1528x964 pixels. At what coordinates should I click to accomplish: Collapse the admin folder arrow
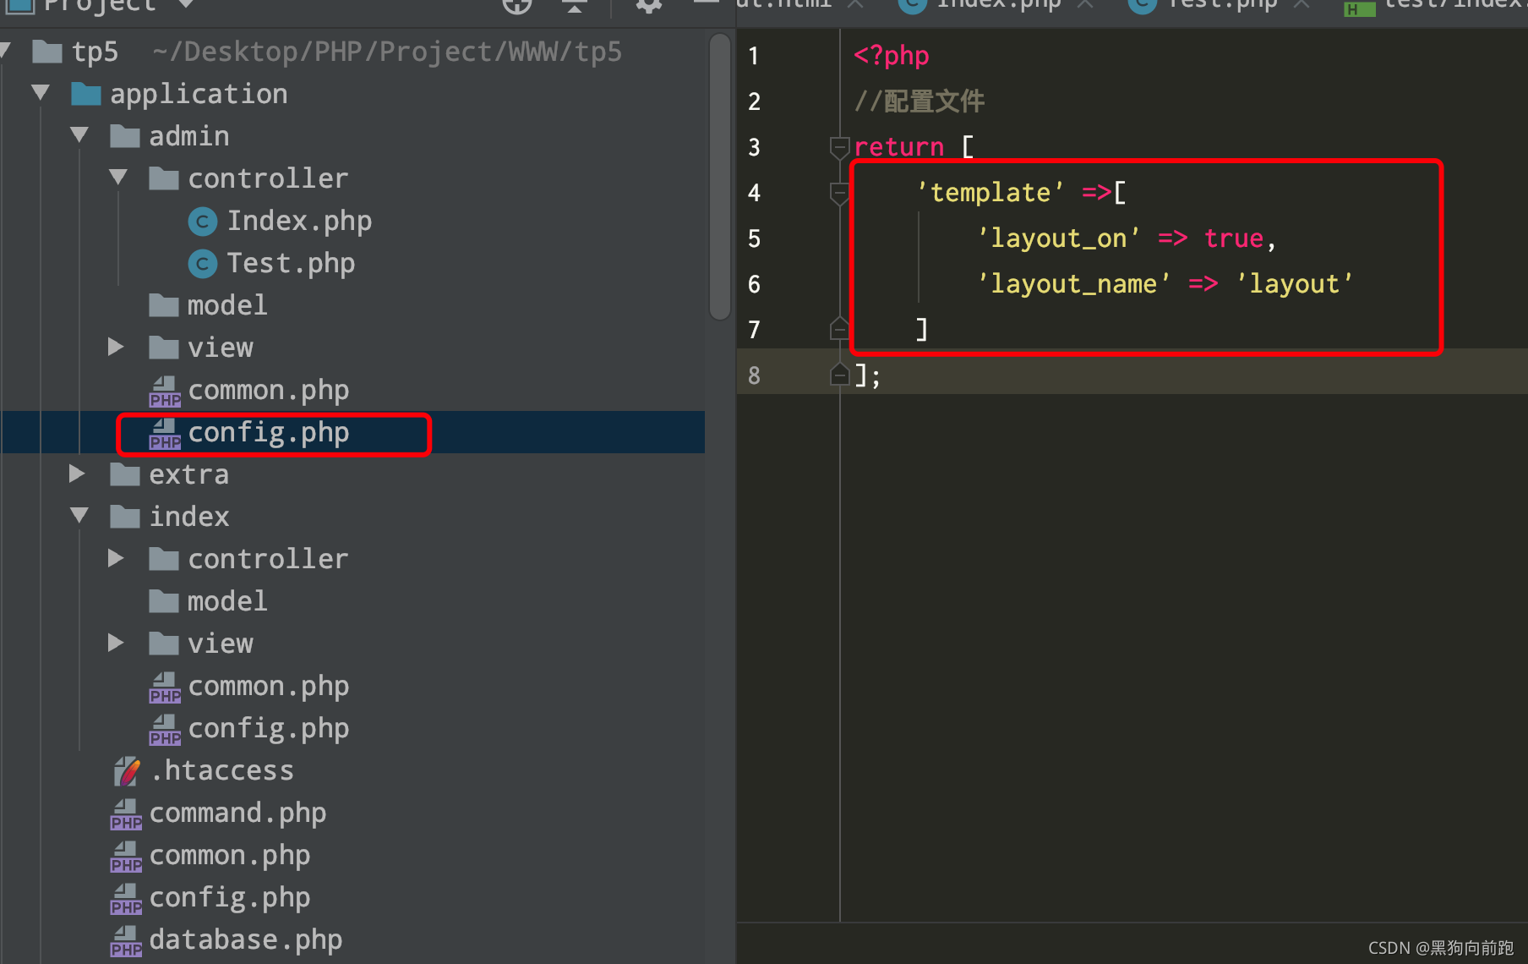point(79,135)
